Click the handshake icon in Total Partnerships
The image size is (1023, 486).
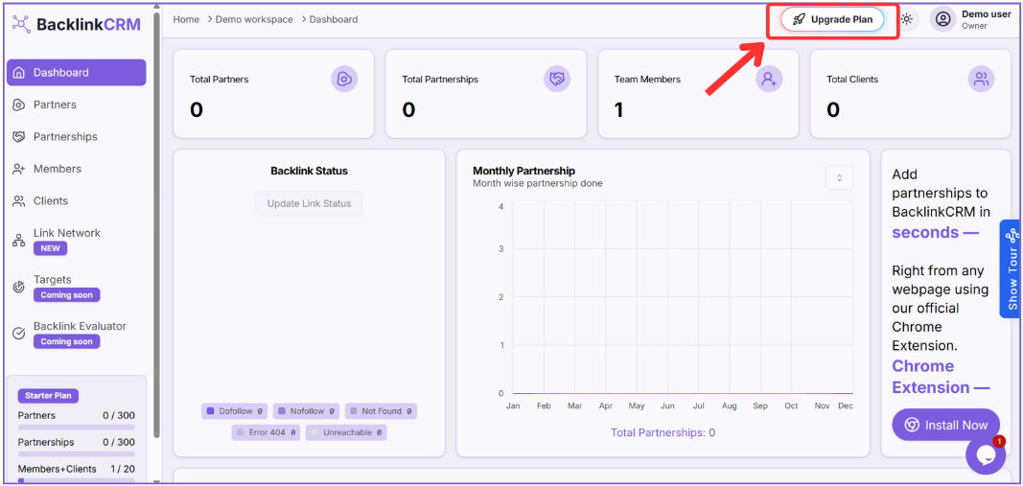(557, 80)
